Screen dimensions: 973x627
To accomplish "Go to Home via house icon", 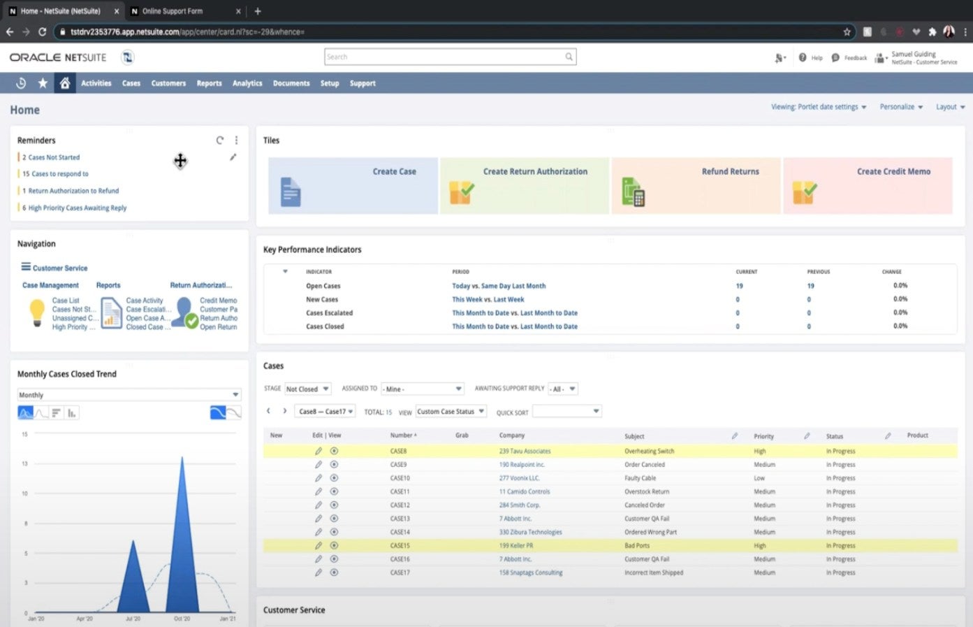I will pos(65,83).
